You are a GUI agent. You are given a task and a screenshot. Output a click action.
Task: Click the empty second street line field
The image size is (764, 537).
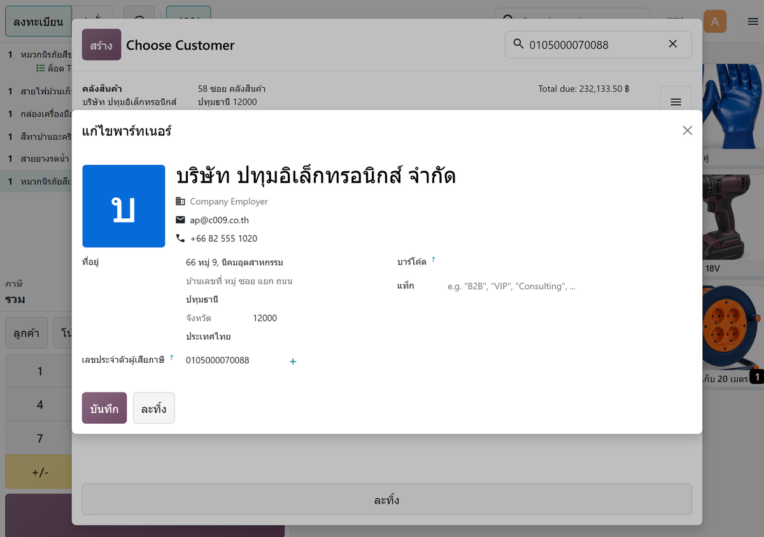click(x=280, y=281)
